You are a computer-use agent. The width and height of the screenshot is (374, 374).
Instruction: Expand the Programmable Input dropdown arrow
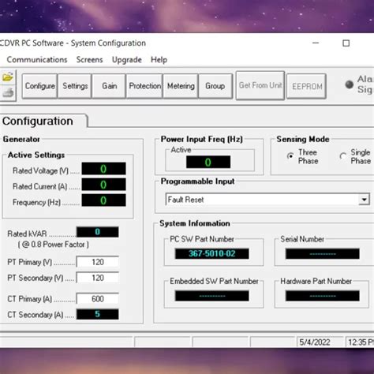coord(364,200)
